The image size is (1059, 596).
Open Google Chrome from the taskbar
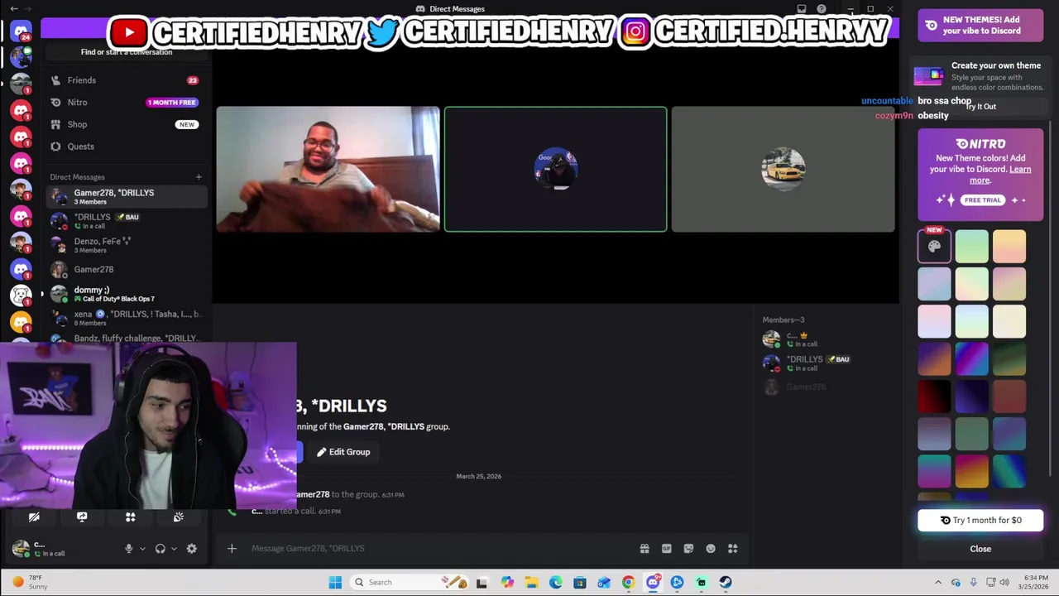pos(629,582)
